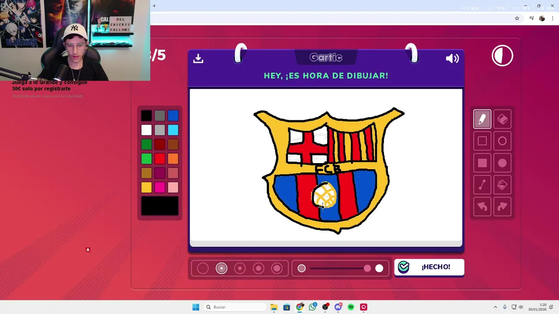The image size is (559, 314).
Task: Choose the smallest brush size
Action: pos(203,268)
